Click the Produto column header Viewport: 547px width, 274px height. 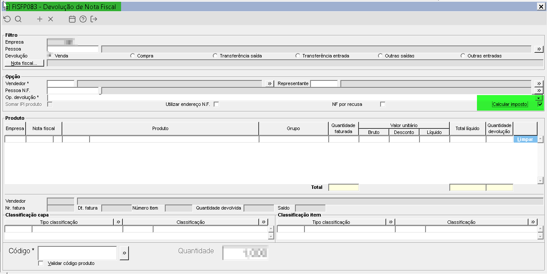click(160, 128)
